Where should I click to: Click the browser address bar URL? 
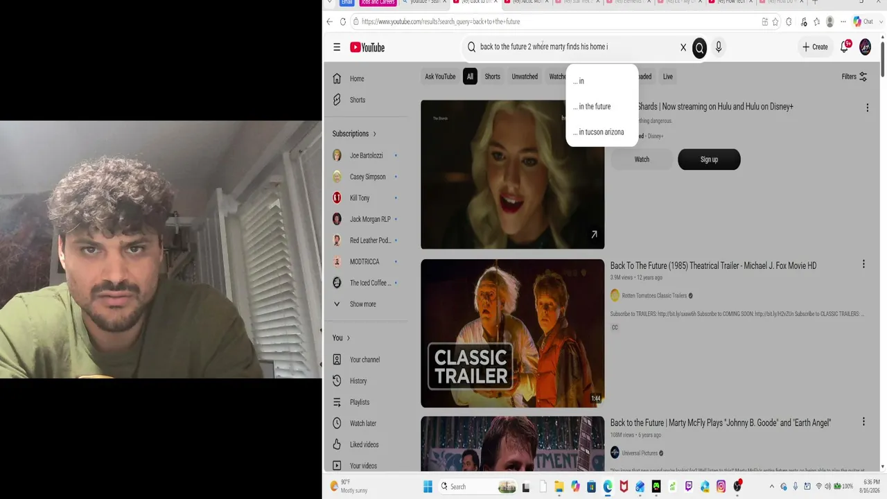441,21
